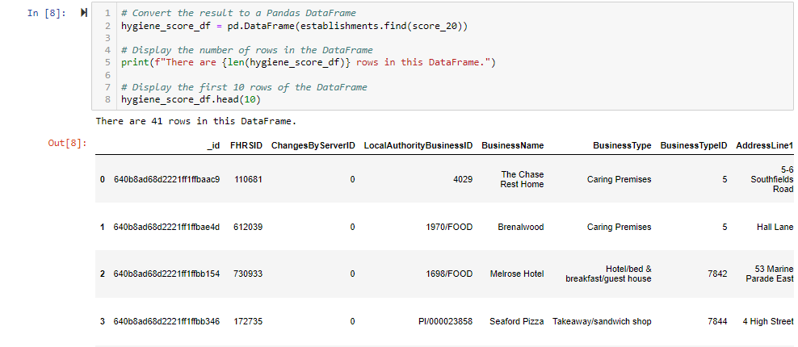Viewport: 798px width, 347px height.
Task: Click row index 1
Action: click(x=103, y=227)
